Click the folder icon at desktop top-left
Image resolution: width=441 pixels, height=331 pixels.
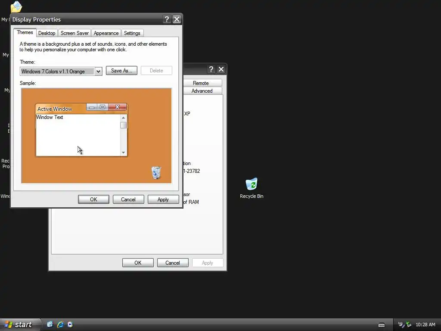point(16,7)
